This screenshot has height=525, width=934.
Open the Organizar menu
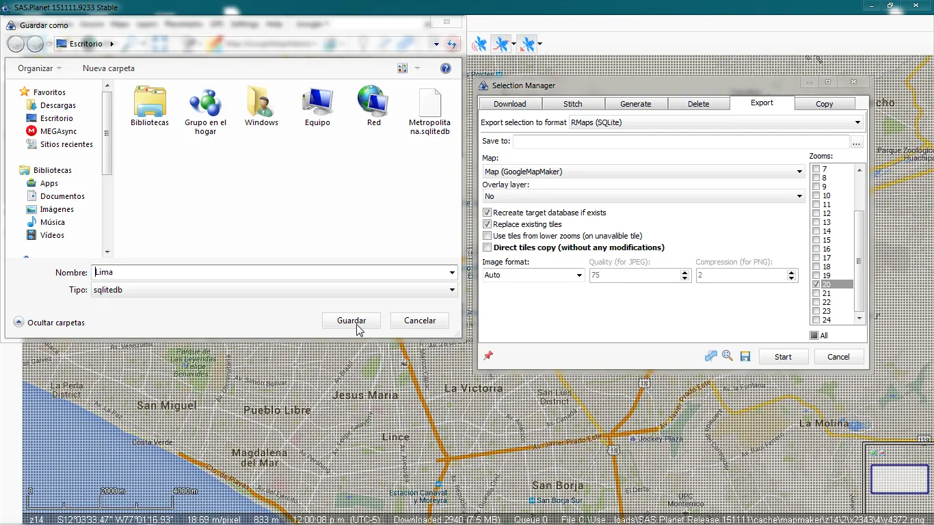pyautogui.click(x=40, y=68)
